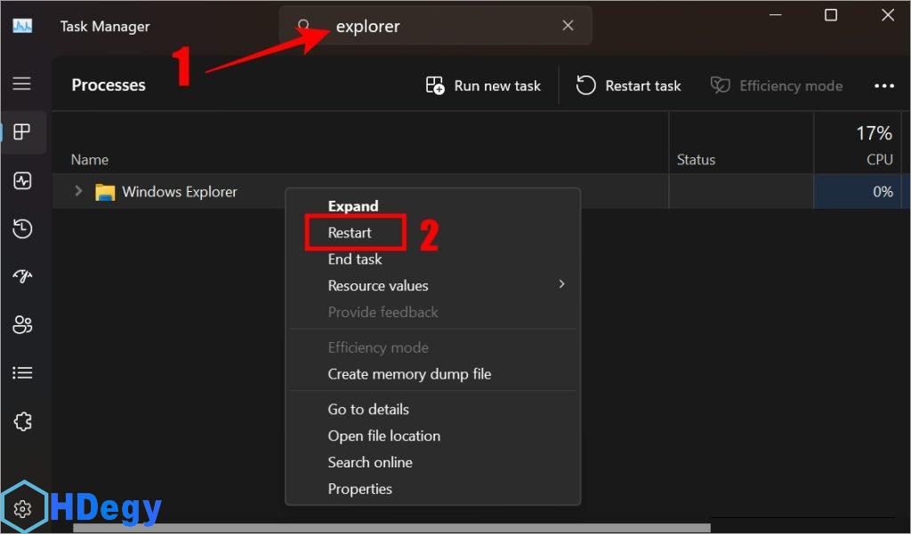Click the horizontal scrollbar at bottom
Screen dimensions: 911x534
(391, 529)
